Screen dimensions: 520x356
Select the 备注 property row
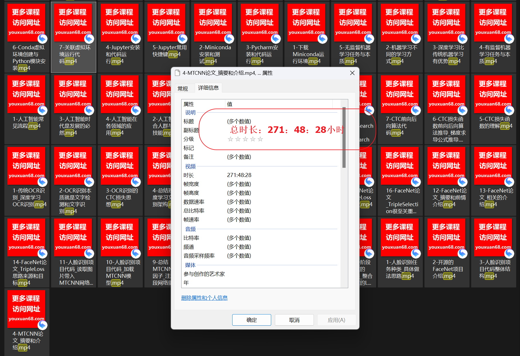pyautogui.click(x=261, y=157)
